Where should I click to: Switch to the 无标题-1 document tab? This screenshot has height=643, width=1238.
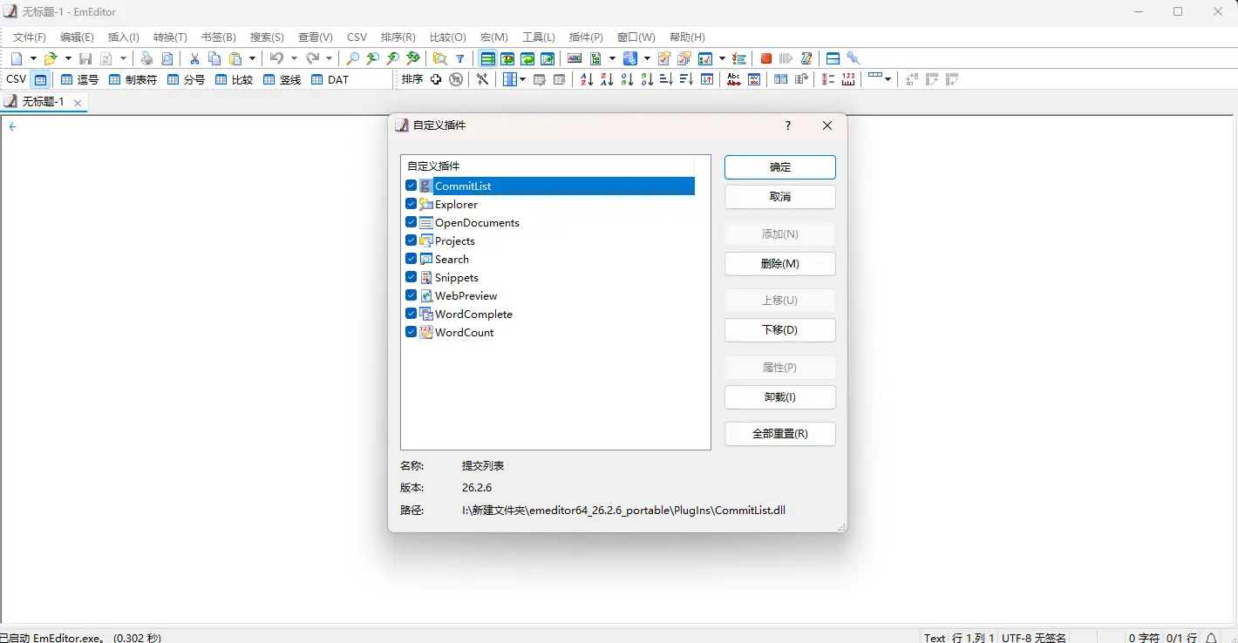pos(43,102)
